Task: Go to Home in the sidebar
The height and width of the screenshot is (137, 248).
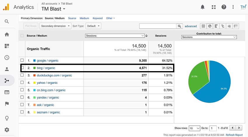Action: [x=7, y=34]
